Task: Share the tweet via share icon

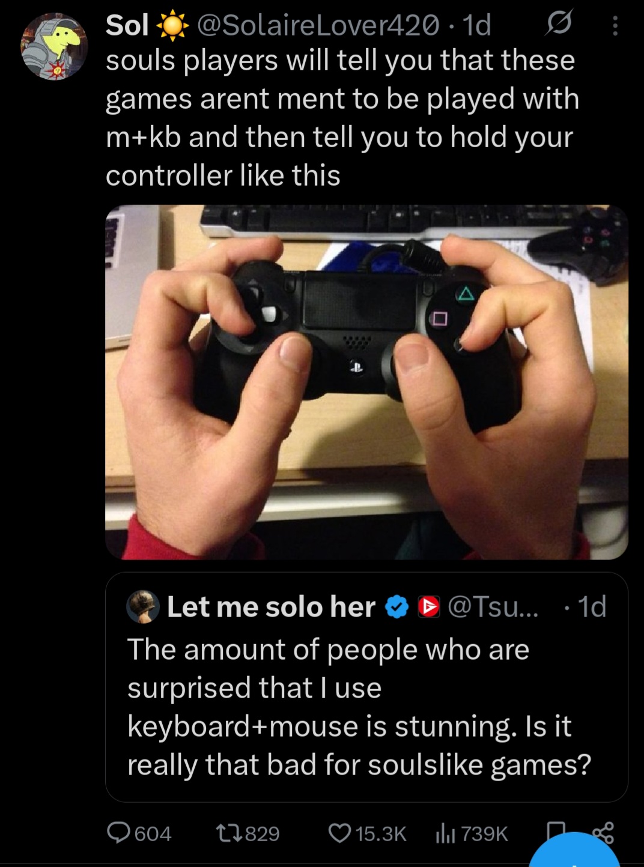Action: (603, 832)
